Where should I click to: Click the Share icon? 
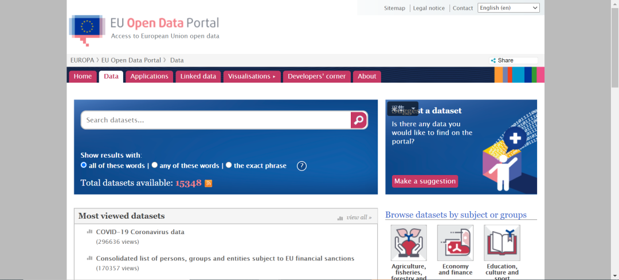tap(493, 60)
